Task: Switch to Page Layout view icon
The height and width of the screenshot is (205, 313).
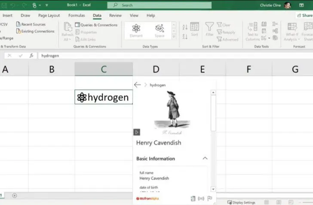Action: tap(279, 202)
